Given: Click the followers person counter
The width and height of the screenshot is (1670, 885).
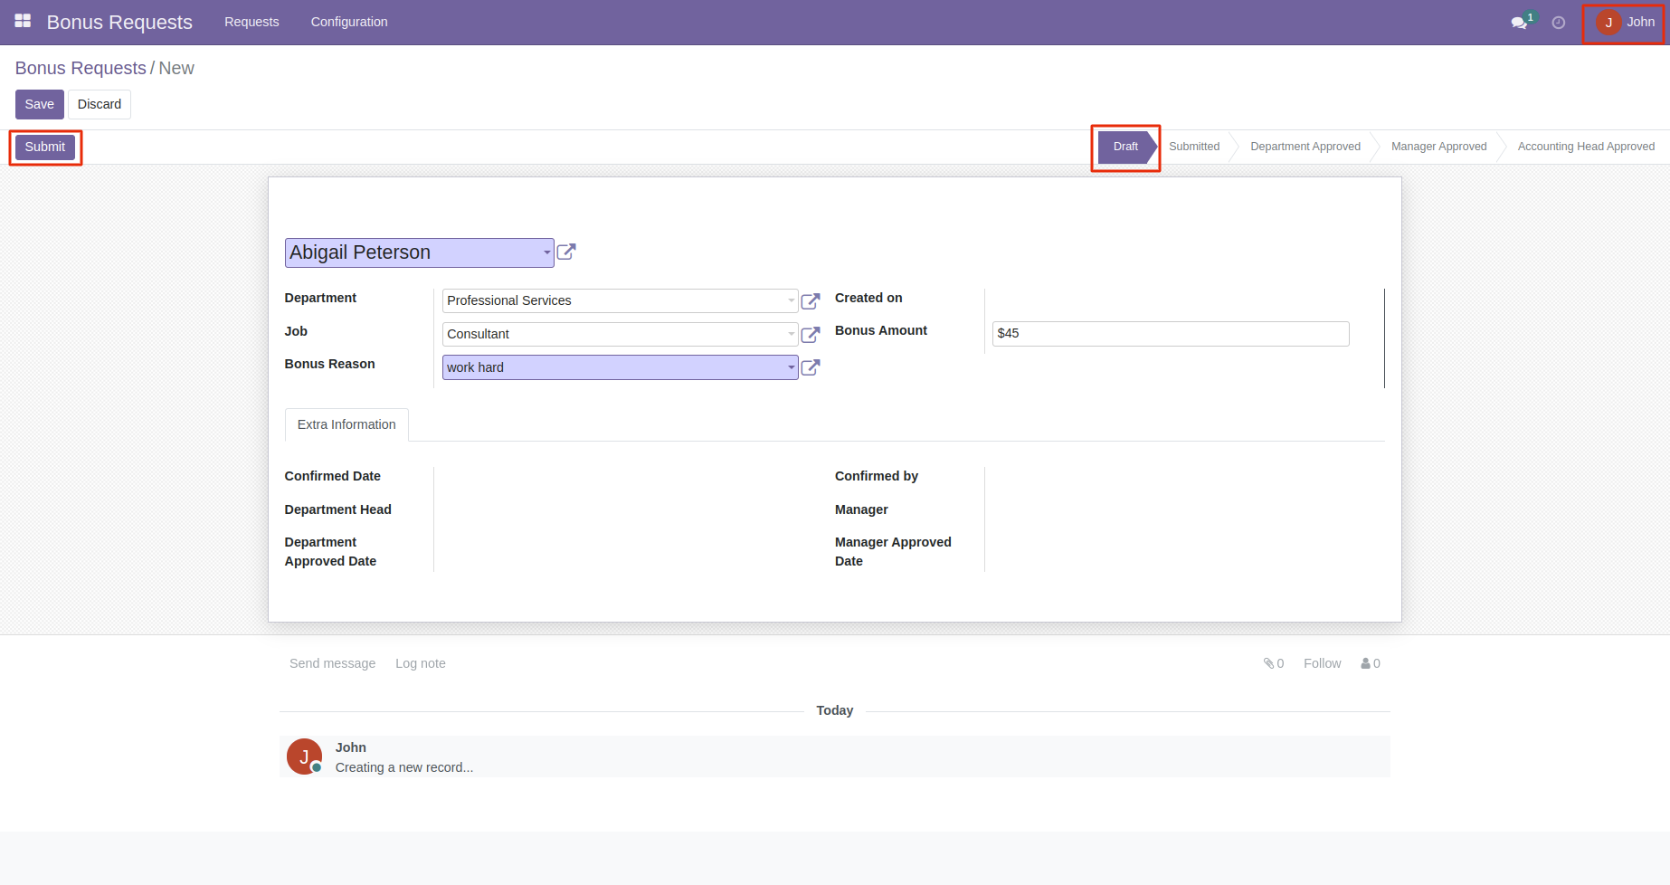Looking at the screenshot, I should click(1371, 663).
